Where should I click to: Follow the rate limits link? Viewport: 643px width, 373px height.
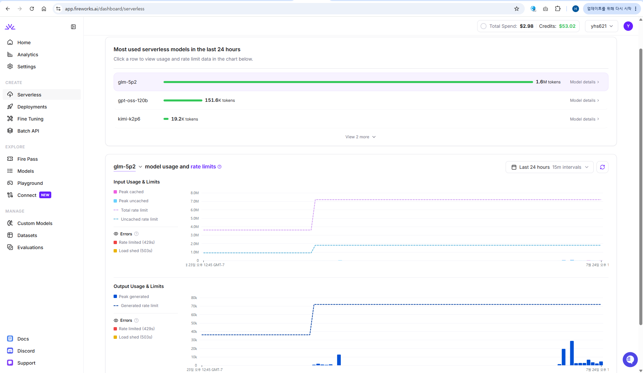pos(203,167)
